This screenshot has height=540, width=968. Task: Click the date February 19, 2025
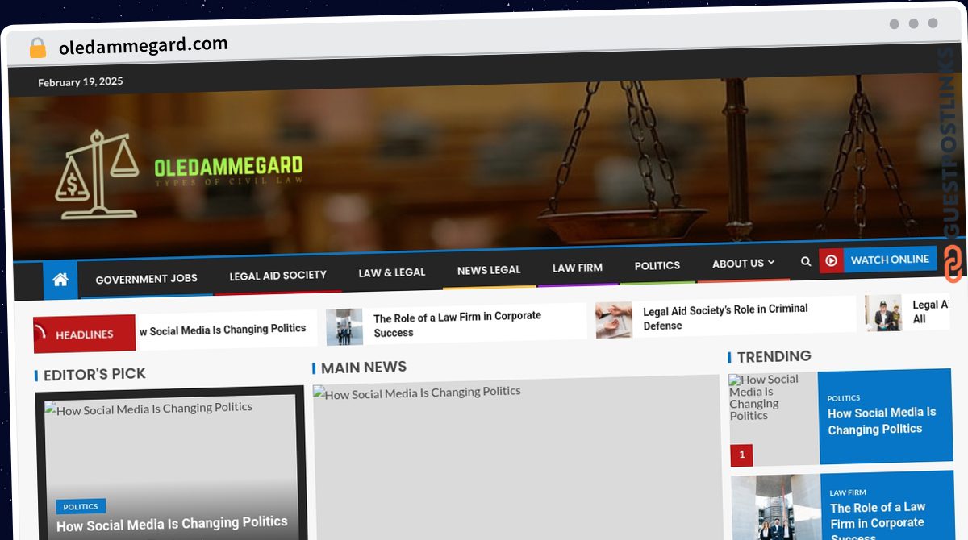click(81, 81)
